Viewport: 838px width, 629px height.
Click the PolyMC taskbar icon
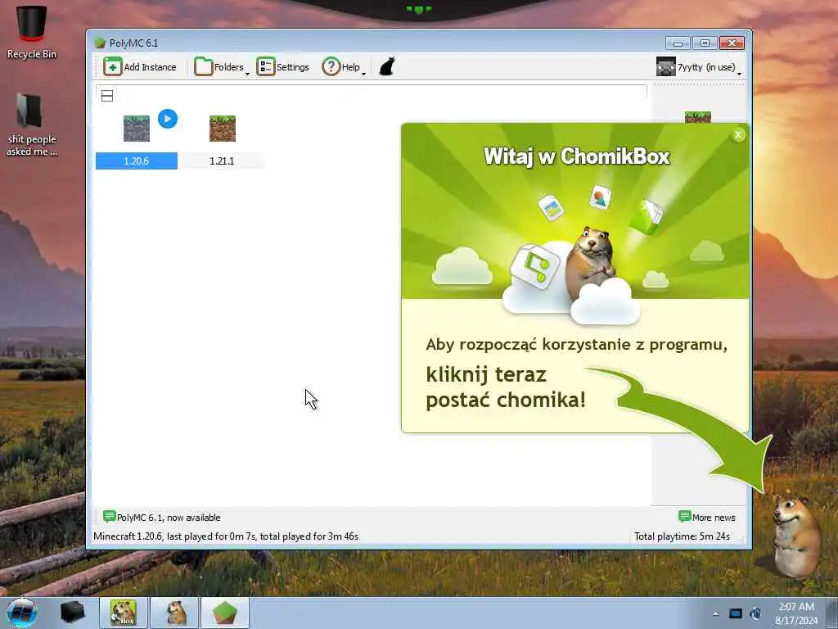pos(225,613)
